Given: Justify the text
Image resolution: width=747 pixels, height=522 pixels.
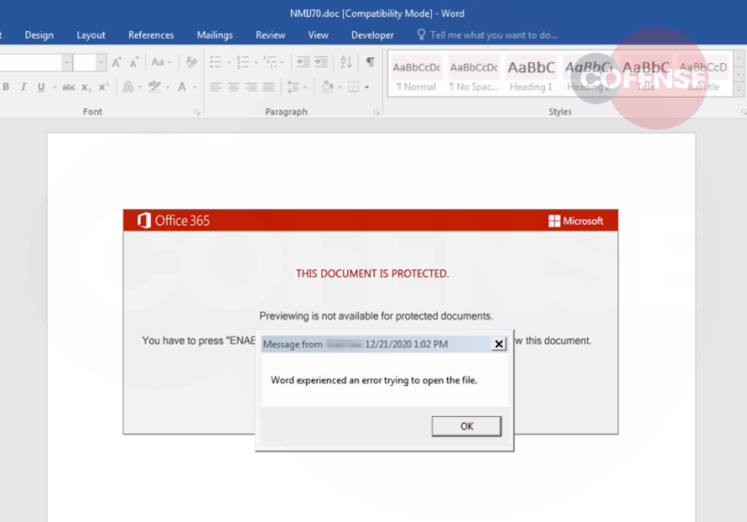Looking at the screenshot, I should (x=268, y=87).
